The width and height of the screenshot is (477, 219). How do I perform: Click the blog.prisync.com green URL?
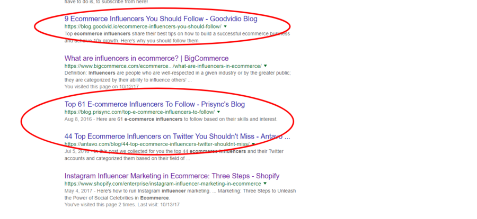click(x=139, y=112)
